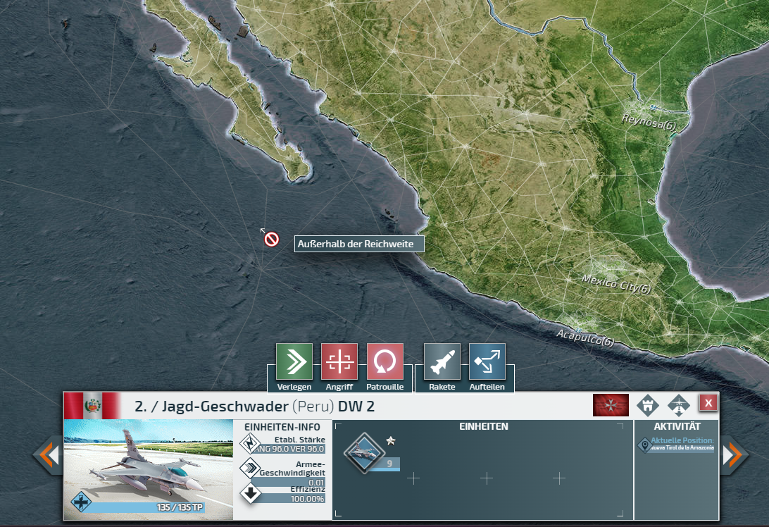769x527 pixels.
Task: Click Mexico City on the map
Action: [615, 285]
